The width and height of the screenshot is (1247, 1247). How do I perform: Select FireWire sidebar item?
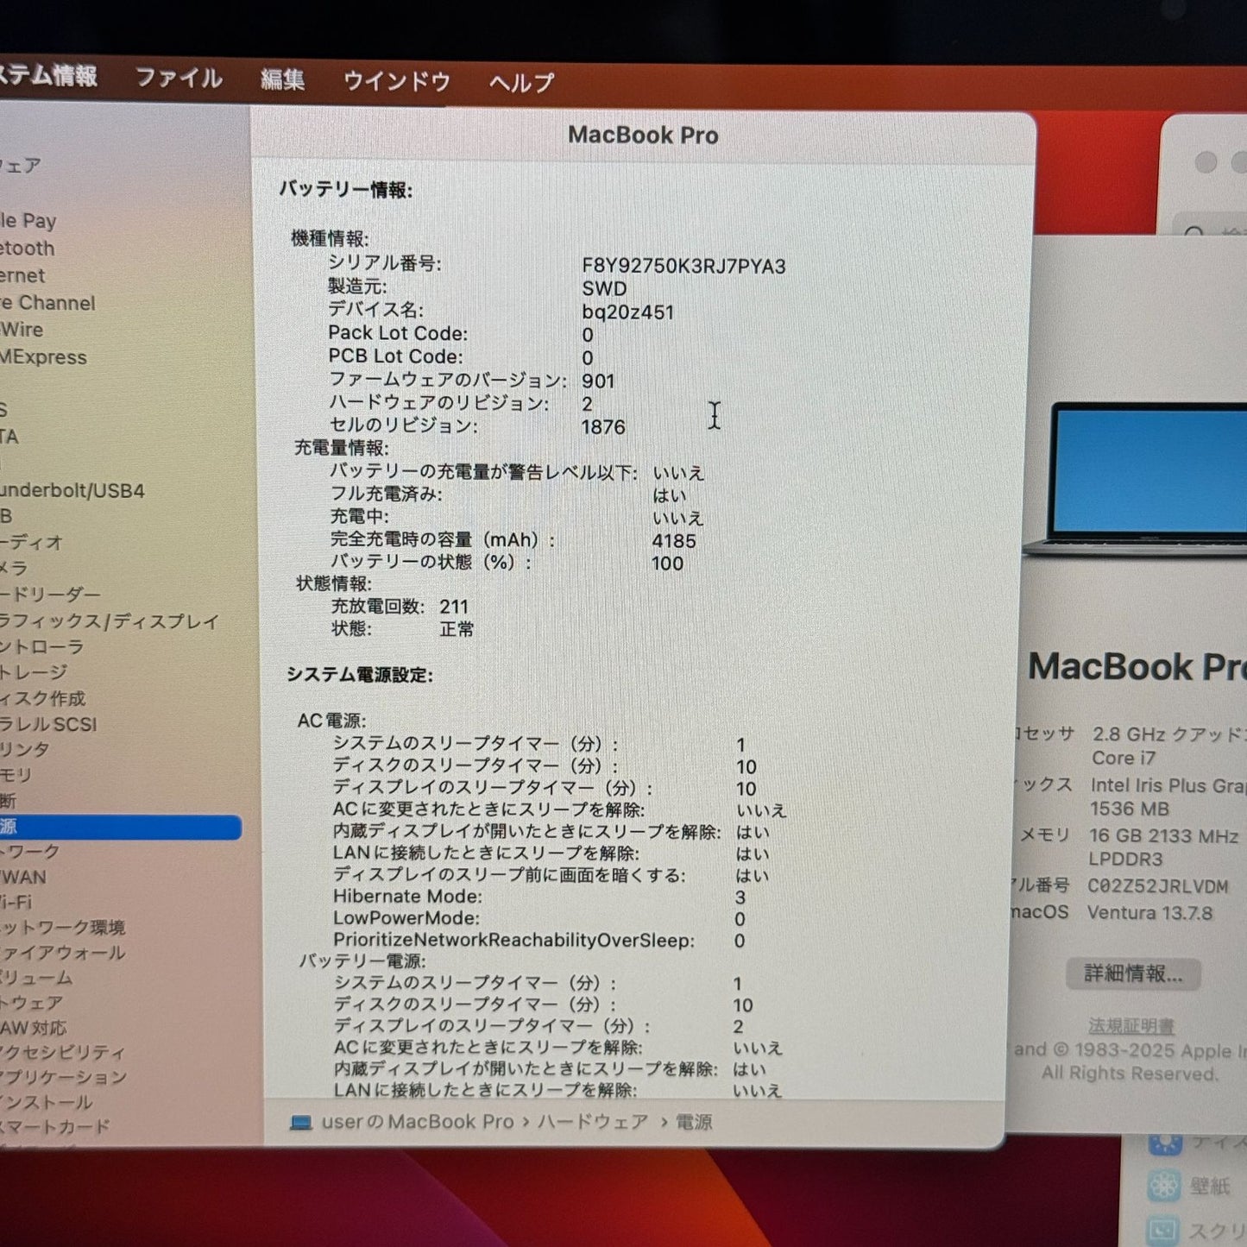pos(22,330)
